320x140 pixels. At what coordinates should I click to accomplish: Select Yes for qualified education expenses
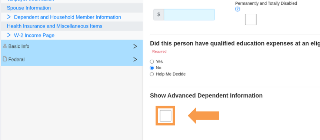coord(151,61)
